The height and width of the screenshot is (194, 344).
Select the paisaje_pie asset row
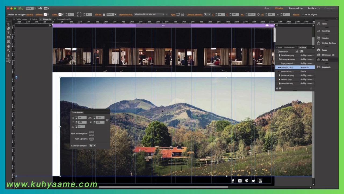point(295,67)
